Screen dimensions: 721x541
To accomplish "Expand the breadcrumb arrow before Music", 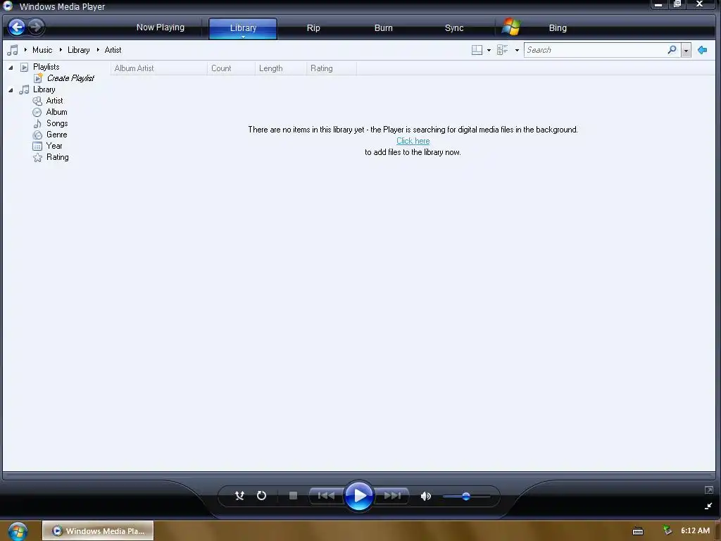I will pyautogui.click(x=25, y=50).
